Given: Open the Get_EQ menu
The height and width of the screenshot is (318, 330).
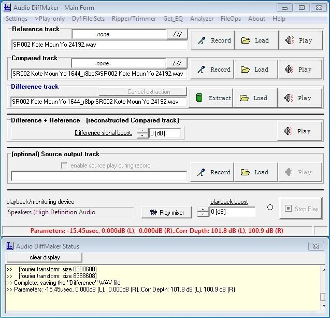Looking at the screenshot, I should [x=173, y=19].
